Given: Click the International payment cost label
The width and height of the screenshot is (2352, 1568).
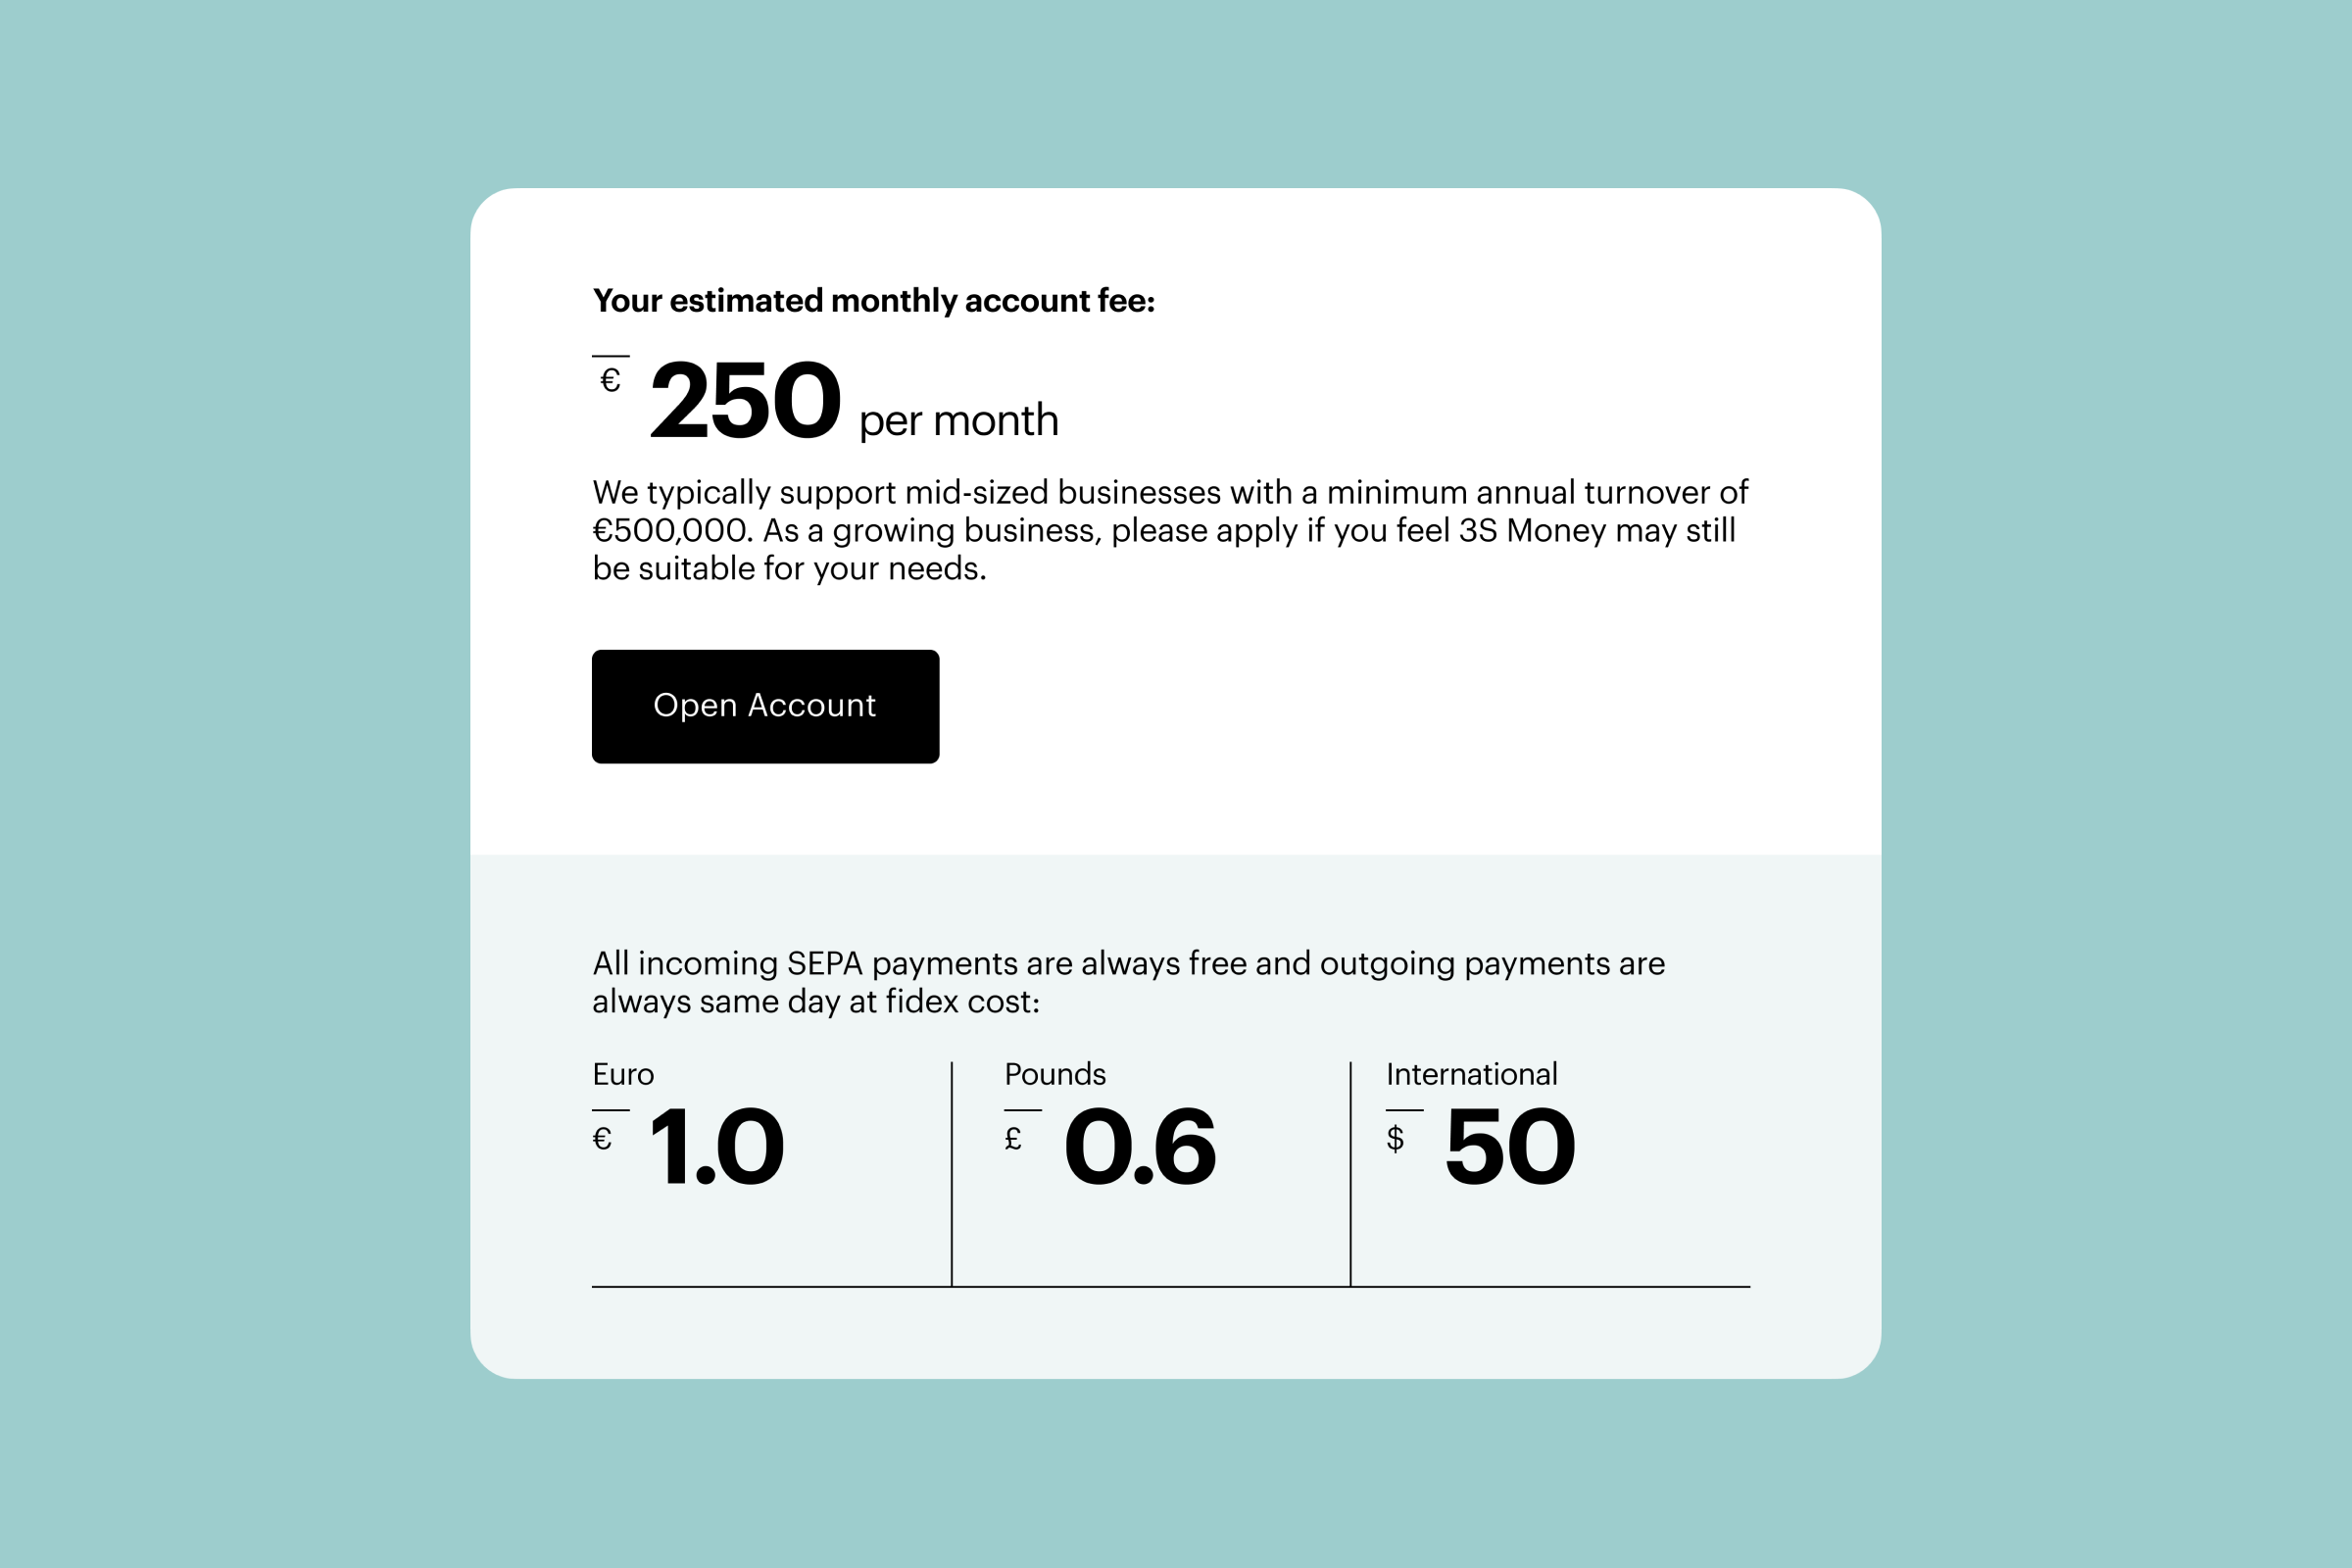Looking at the screenshot, I should (1471, 1074).
